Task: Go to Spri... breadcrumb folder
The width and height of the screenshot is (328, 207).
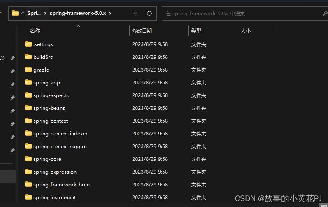Action: coord(34,13)
